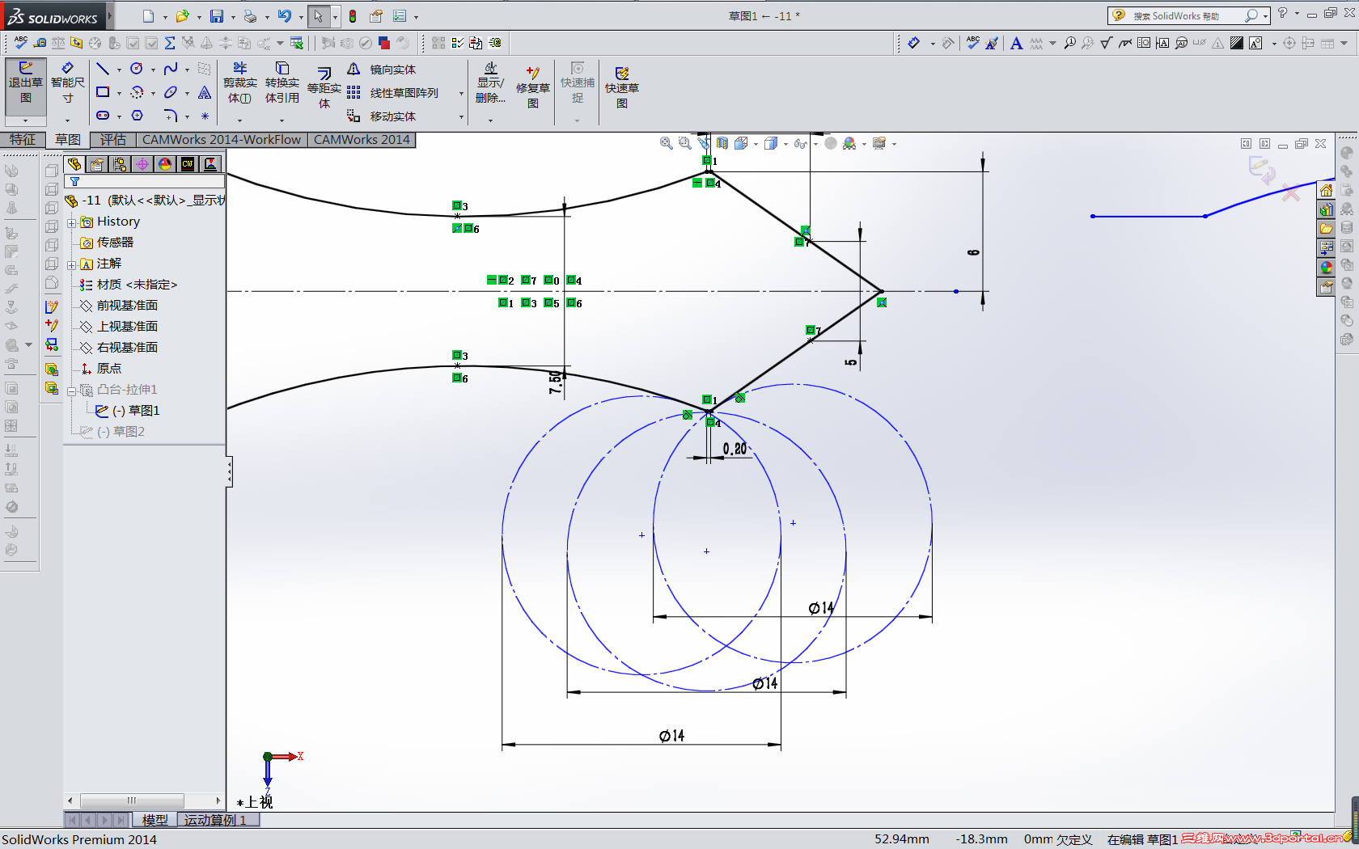The width and height of the screenshot is (1359, 849).
Task: Select the Circle sketch tool
Action: point(137,69)
